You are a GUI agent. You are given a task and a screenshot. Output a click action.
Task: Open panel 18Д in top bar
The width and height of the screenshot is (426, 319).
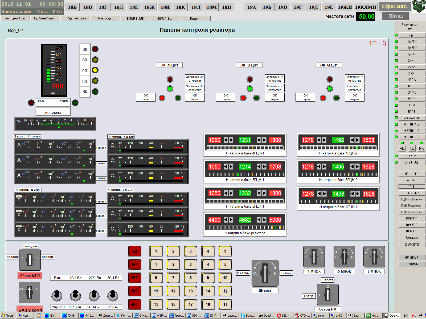click(x=118, y=7)
